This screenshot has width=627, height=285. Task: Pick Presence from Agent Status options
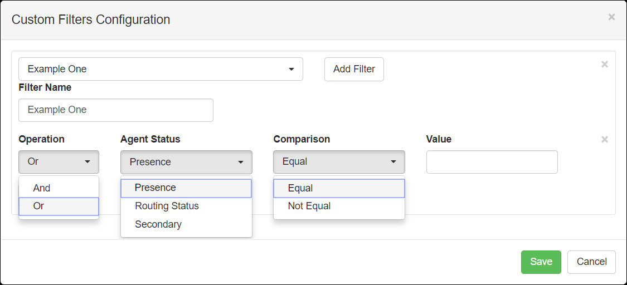pos(186,188)
